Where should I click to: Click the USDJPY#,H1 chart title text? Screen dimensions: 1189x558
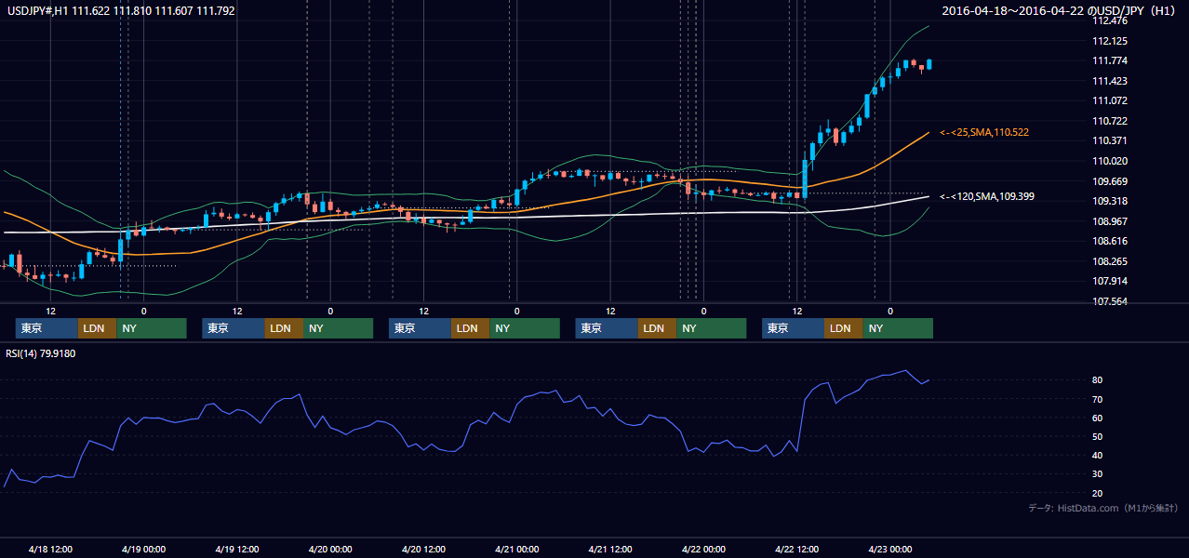tap(120, 10)
